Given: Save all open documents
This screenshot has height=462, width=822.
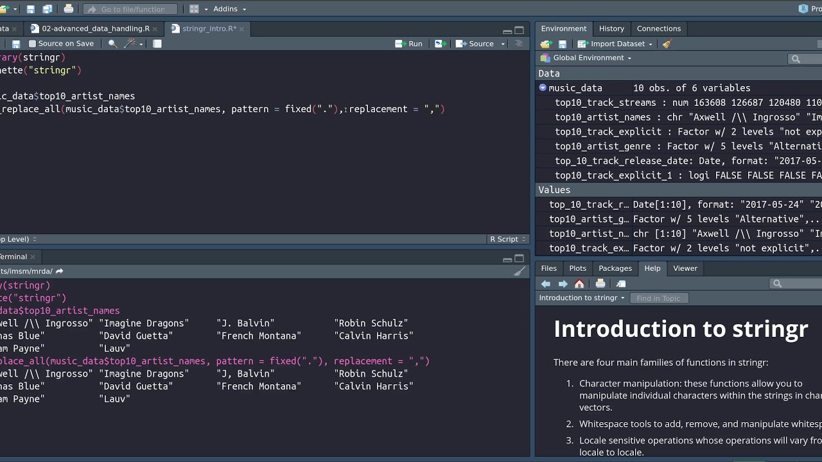Looking at the screenshot, I should pos(47,9).
